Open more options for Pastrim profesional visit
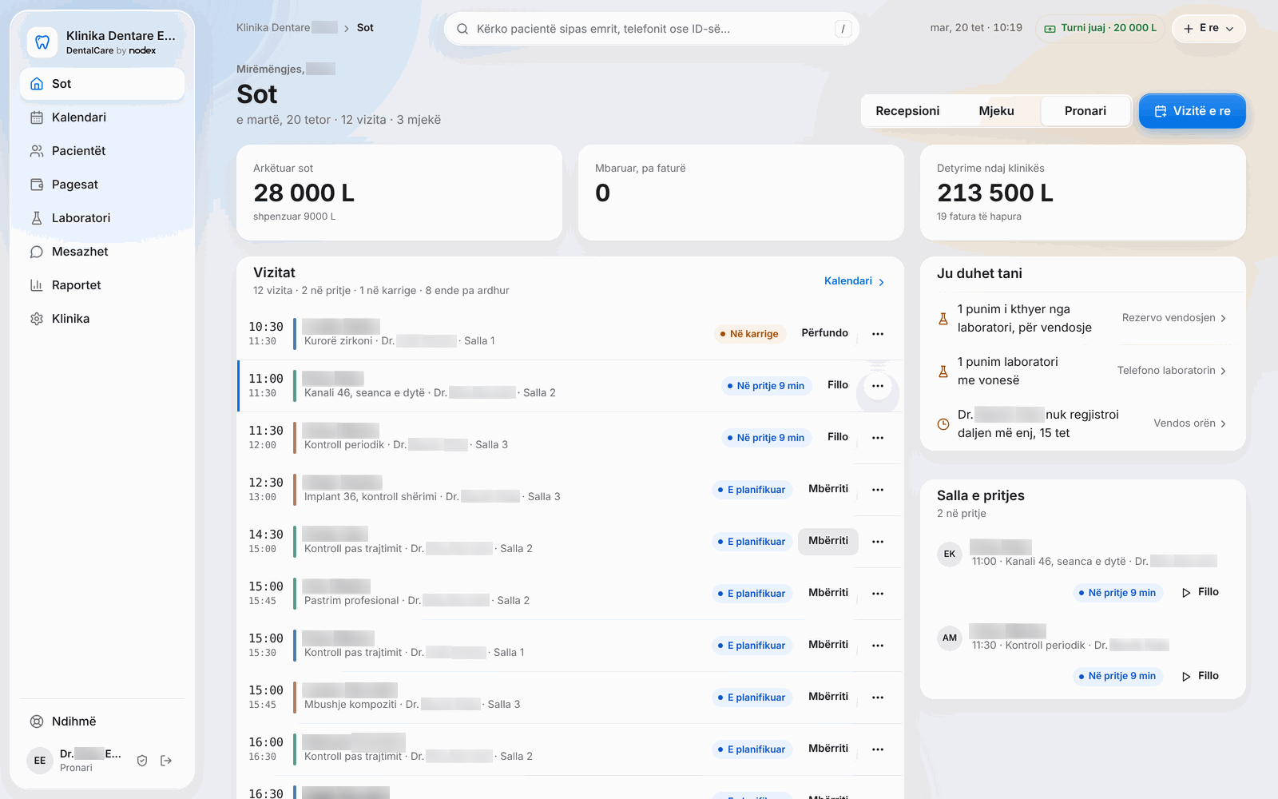The image size is (1278, 799). [878, 594]
